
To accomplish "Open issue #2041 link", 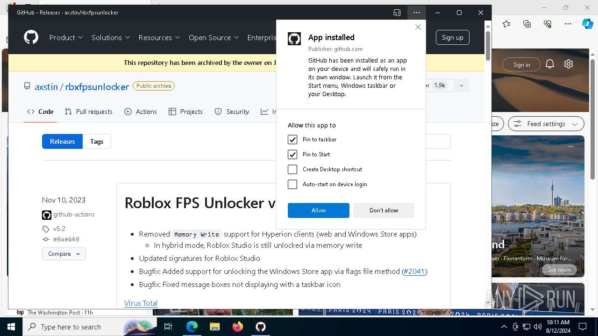I will [414, 271].
